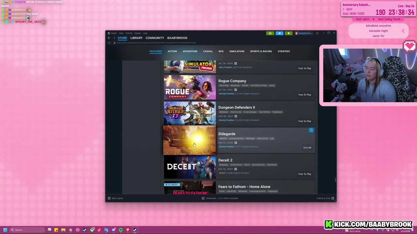Click Eldegarde's Extraction Shooter tag
Viewport: 417px width, 234px height.
(236, 138)
